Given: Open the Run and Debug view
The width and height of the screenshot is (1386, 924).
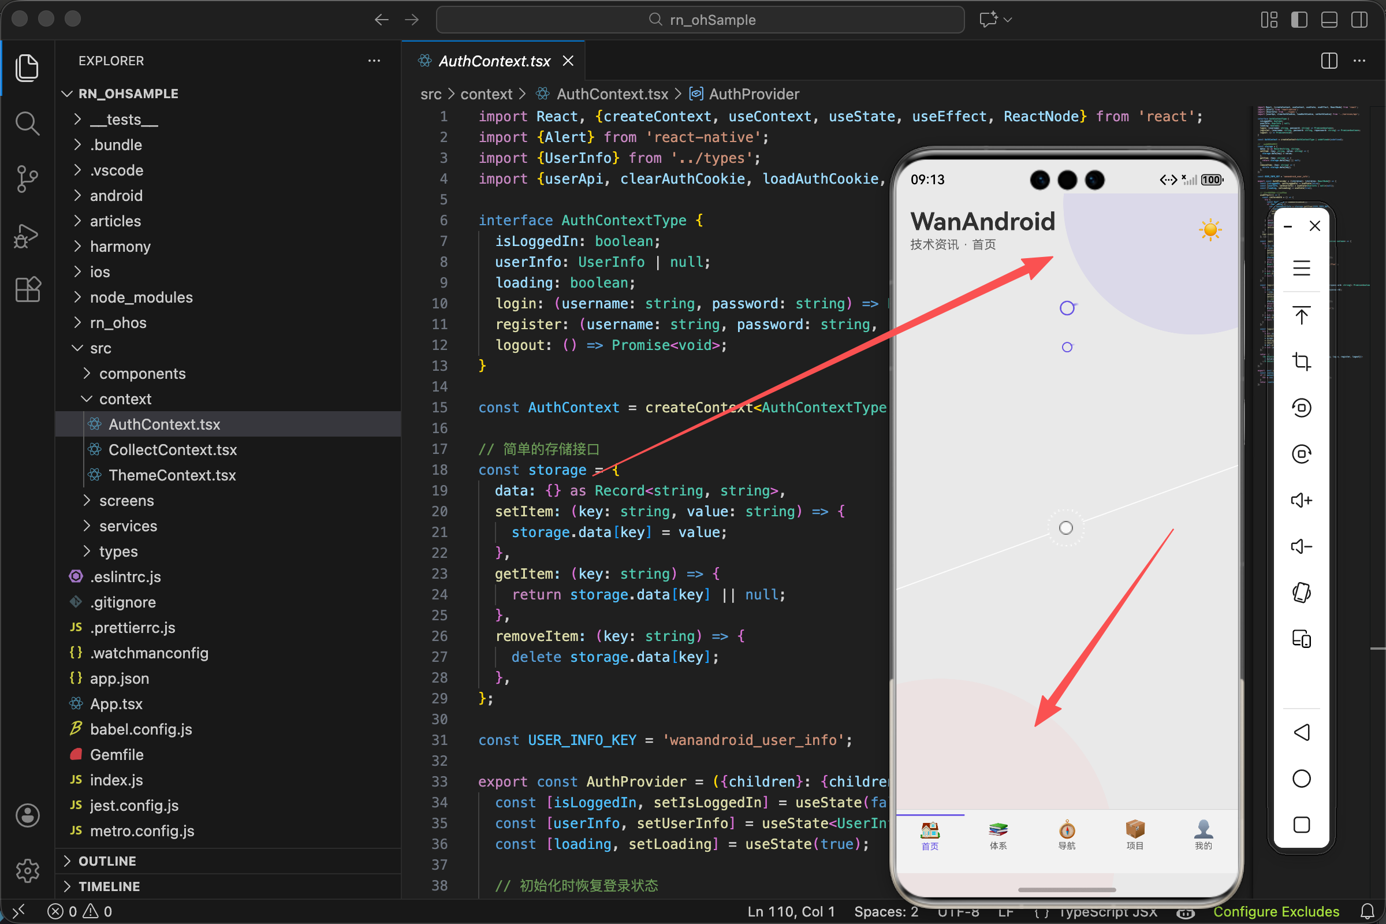Looking at the screenshot, I should pos(27,235).
